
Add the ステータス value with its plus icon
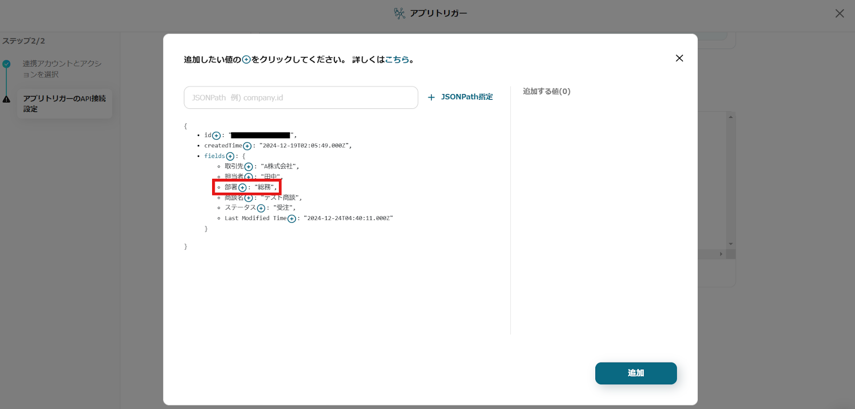pyautogui.click(x=261, y=208)
